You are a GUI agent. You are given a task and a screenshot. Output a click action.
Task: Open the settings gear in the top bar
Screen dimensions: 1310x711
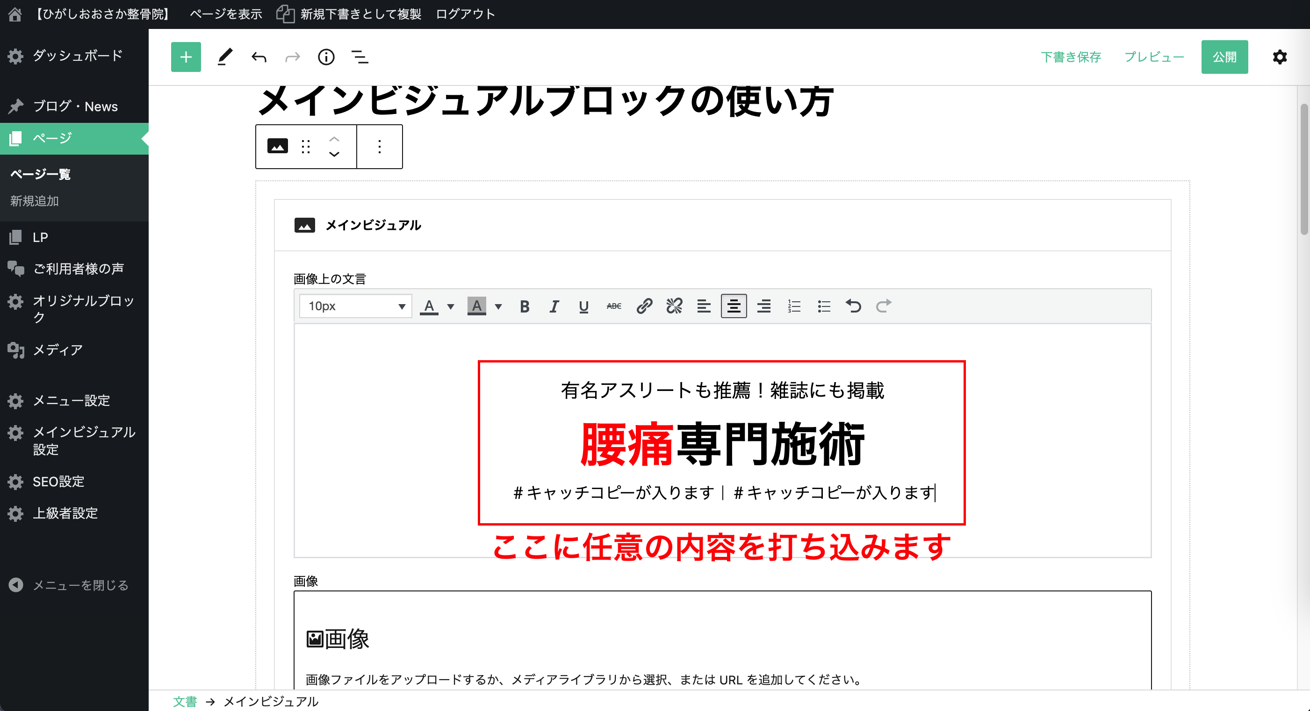pyautogui.click(x=1280, y=57)
